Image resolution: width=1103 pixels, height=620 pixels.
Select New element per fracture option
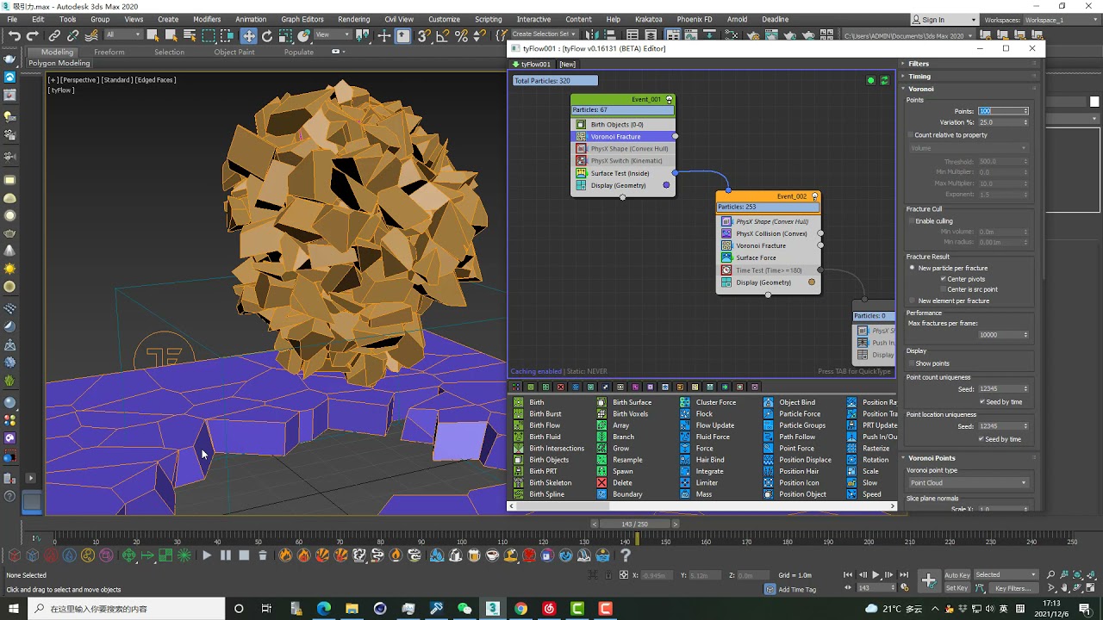913,301
